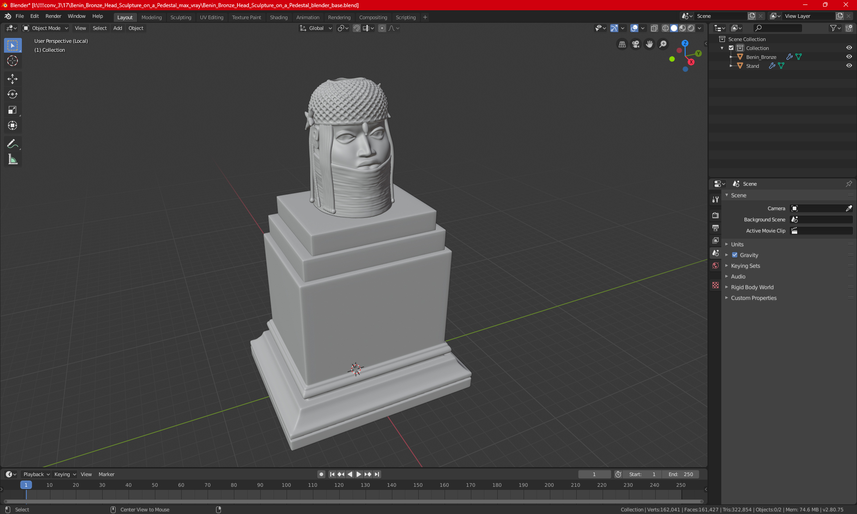857x514 pixels.
Task: Play the animation forward
Action: point(358,474)
